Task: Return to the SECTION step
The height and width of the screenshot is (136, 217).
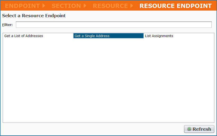Action: (66, 6)
